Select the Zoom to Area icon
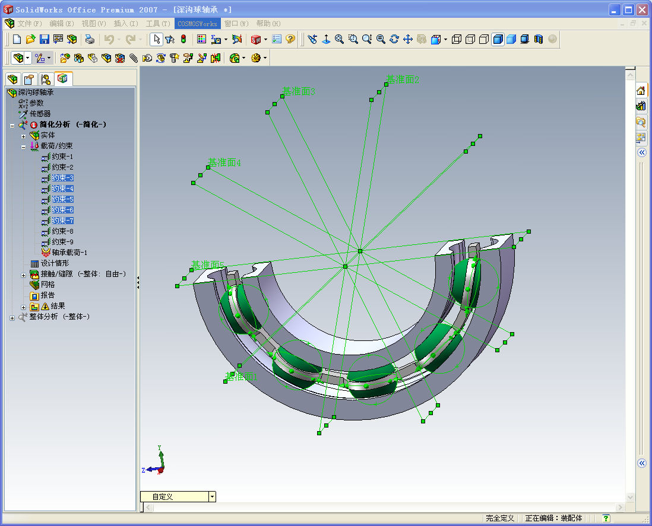 353,40
